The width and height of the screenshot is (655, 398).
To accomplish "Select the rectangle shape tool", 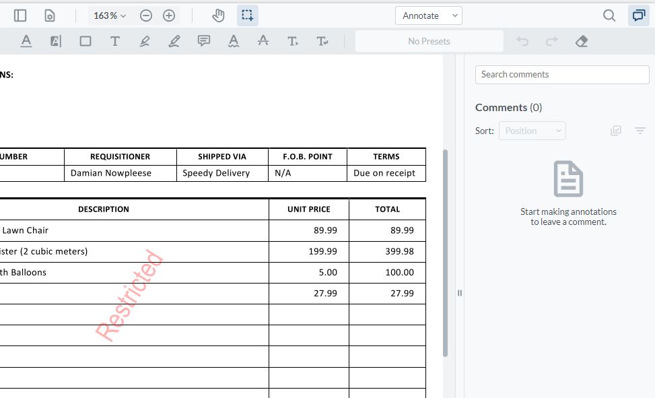I will [x=85, y=41].
